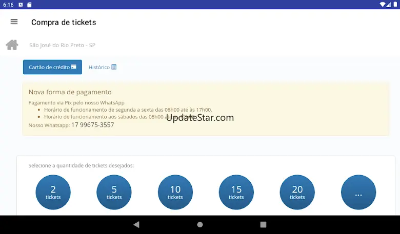Tap the Android home circle button
The image size is (400, 234).
tap(200, 225)
